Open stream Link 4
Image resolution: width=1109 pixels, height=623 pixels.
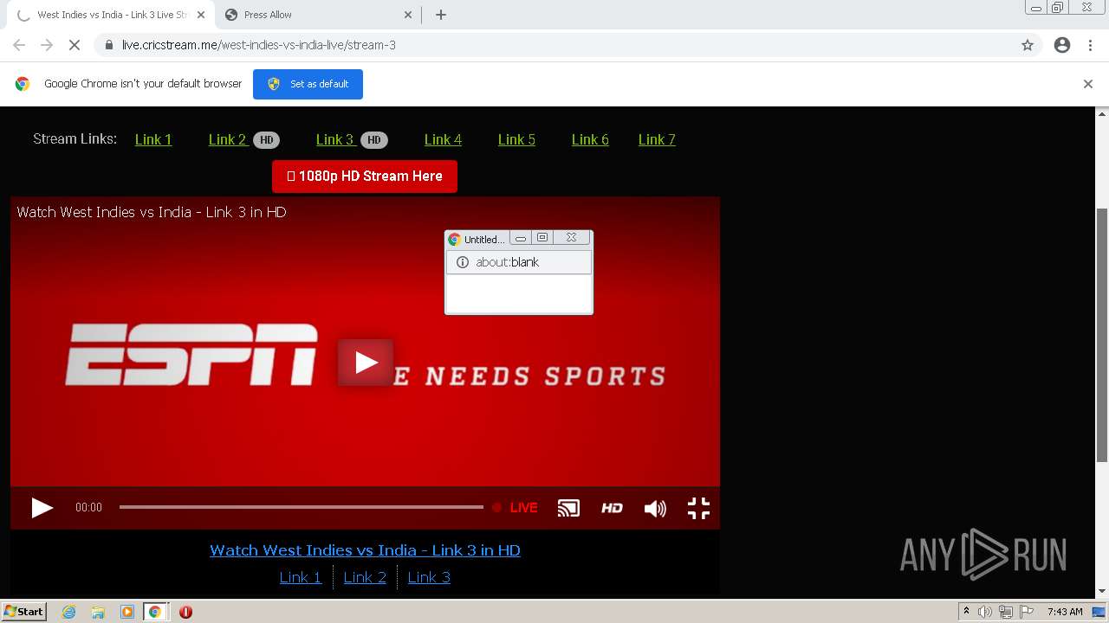443,139
